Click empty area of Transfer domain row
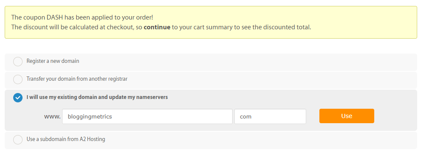Screen dimensions: 424x158 pos(270,80)
